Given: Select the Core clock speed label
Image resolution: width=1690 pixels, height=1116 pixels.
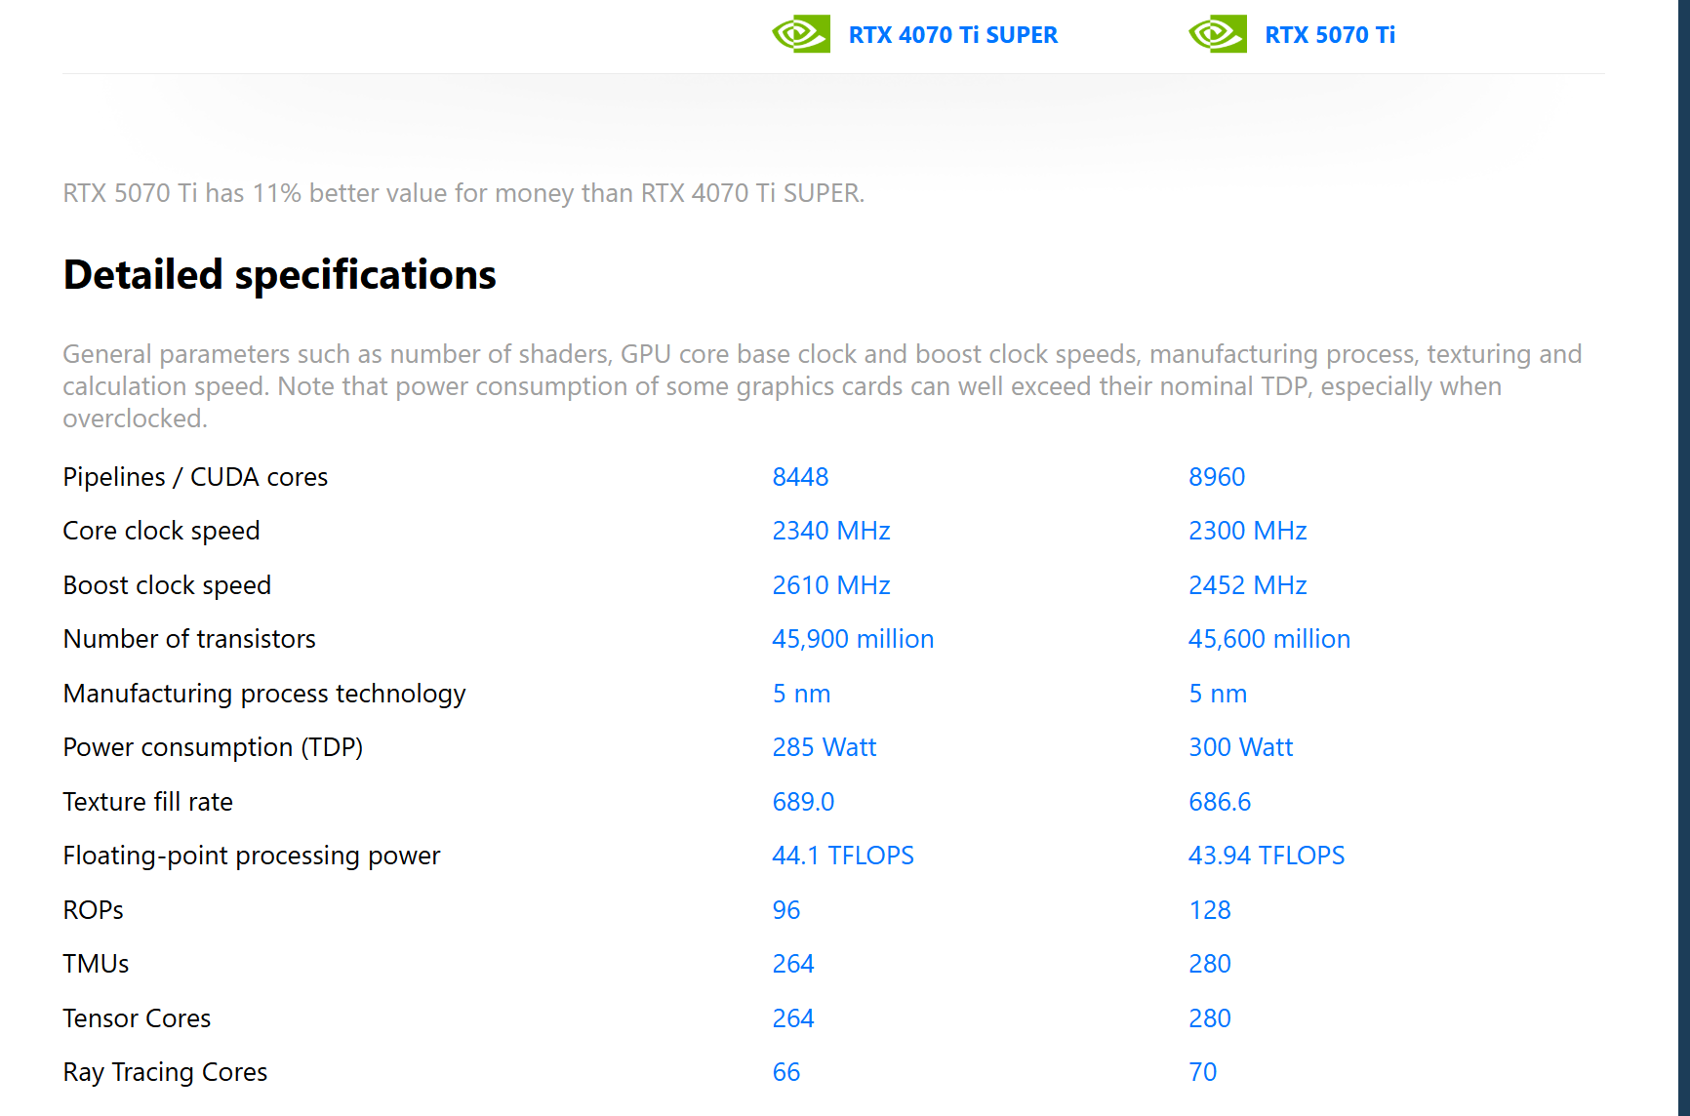Looking at the screenshot, I should tap(162, 531).
